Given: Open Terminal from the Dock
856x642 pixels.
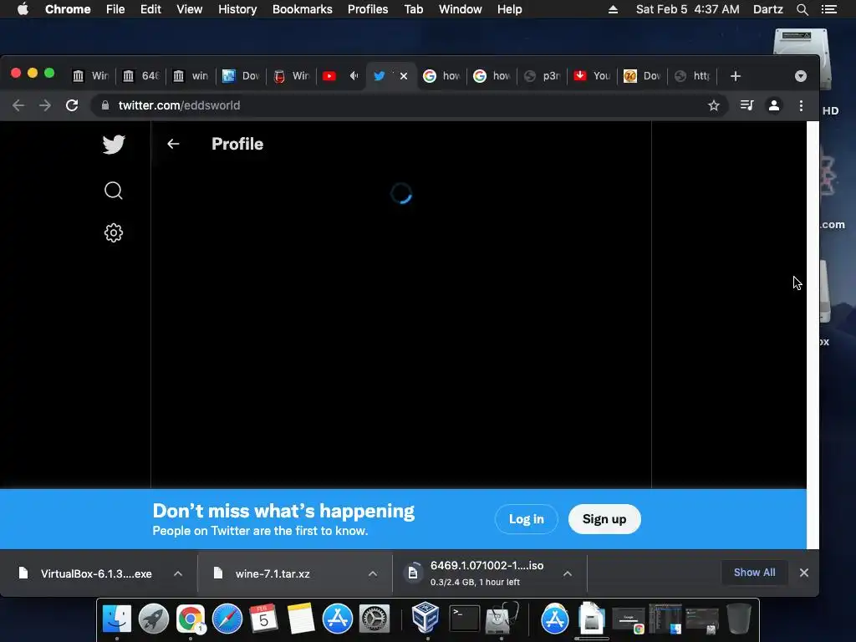Looking at the screenshot, I should pos(465,619).
